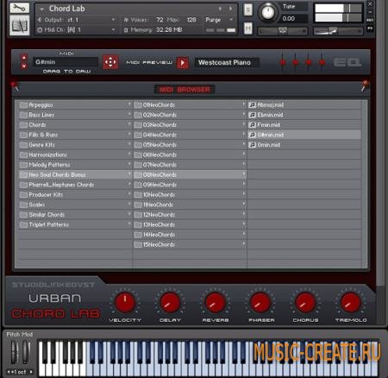Adjust the Velocity knob
Image resolution: width=388 pixels, height=378 pixels.
pyautogui.click(x=125, y=302)
